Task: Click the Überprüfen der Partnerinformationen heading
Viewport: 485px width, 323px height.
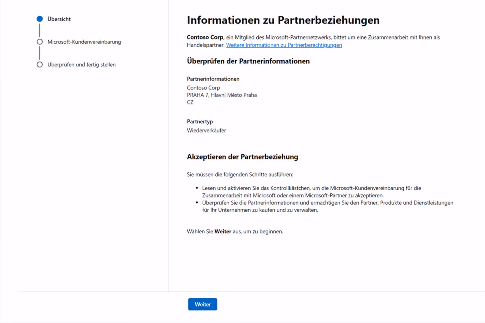Action: (248, 61)
